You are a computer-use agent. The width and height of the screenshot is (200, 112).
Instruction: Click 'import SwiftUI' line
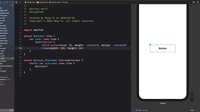coord(33,30)
